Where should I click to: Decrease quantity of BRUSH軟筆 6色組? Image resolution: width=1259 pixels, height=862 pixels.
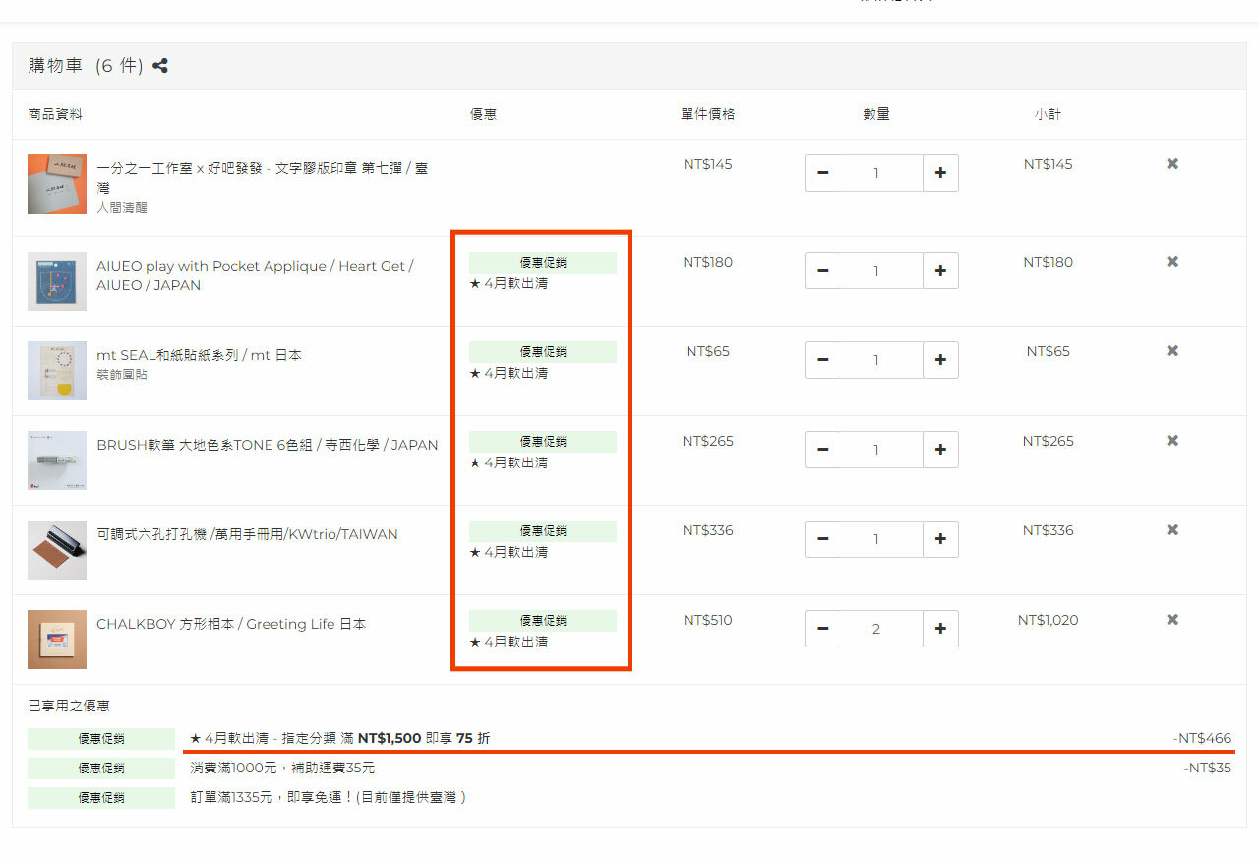point(823,450)
